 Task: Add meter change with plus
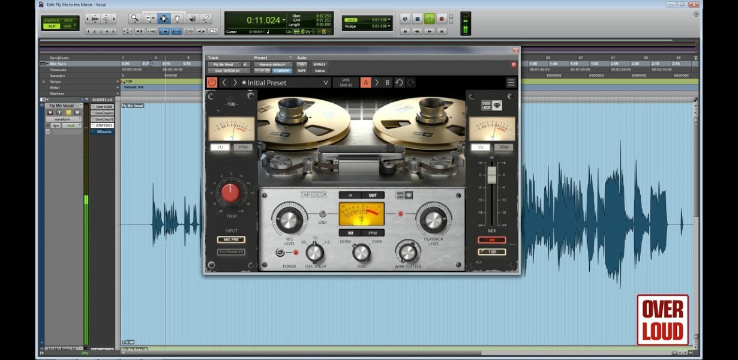coord(118,87)
